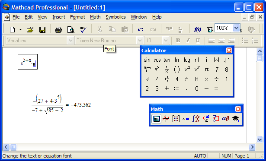
Task: Open Calculus toolbar in Math palette
Action: point(196,119)
